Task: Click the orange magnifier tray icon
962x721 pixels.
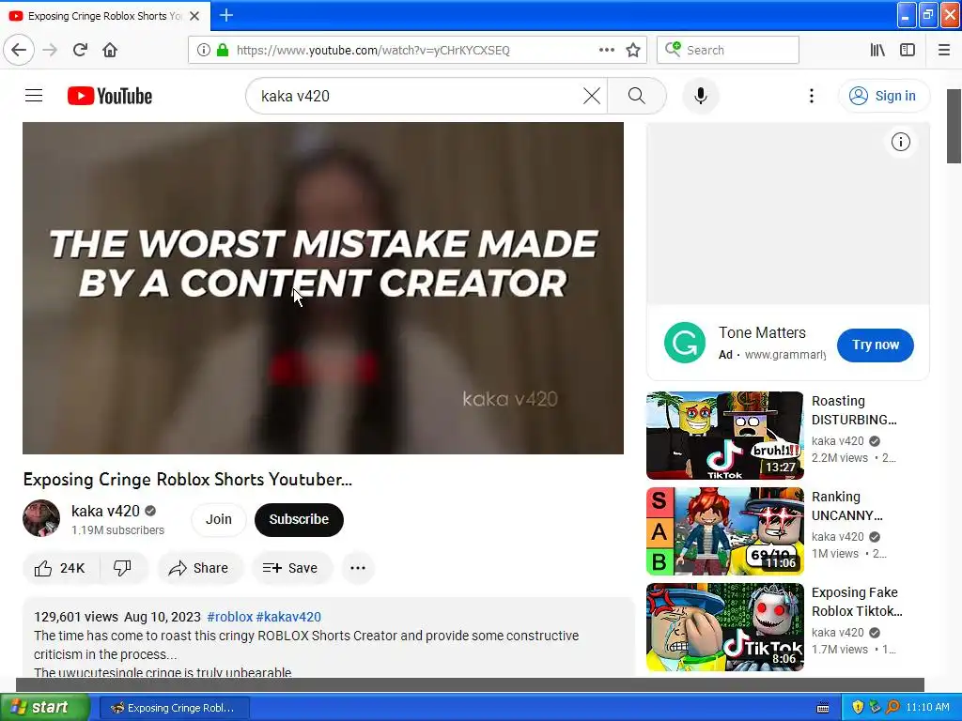Action: pos(892,708)
